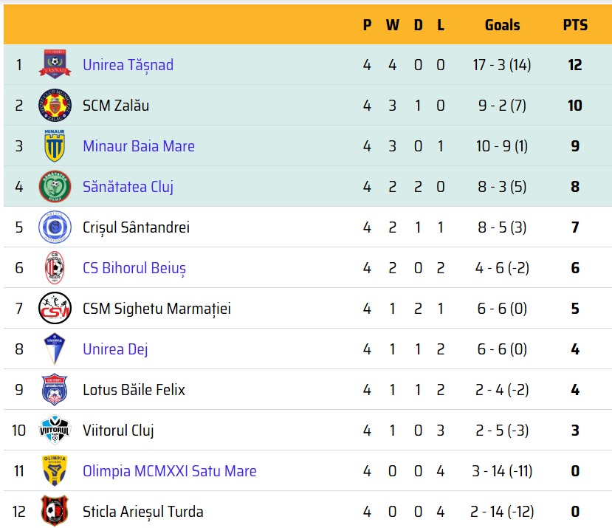Open the Olimpia MCMXXI Satu Mare link

tap(169, 471)
